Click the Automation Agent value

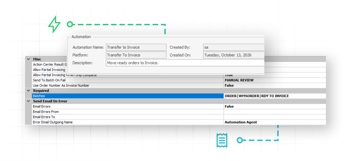(x=241, y=122)
